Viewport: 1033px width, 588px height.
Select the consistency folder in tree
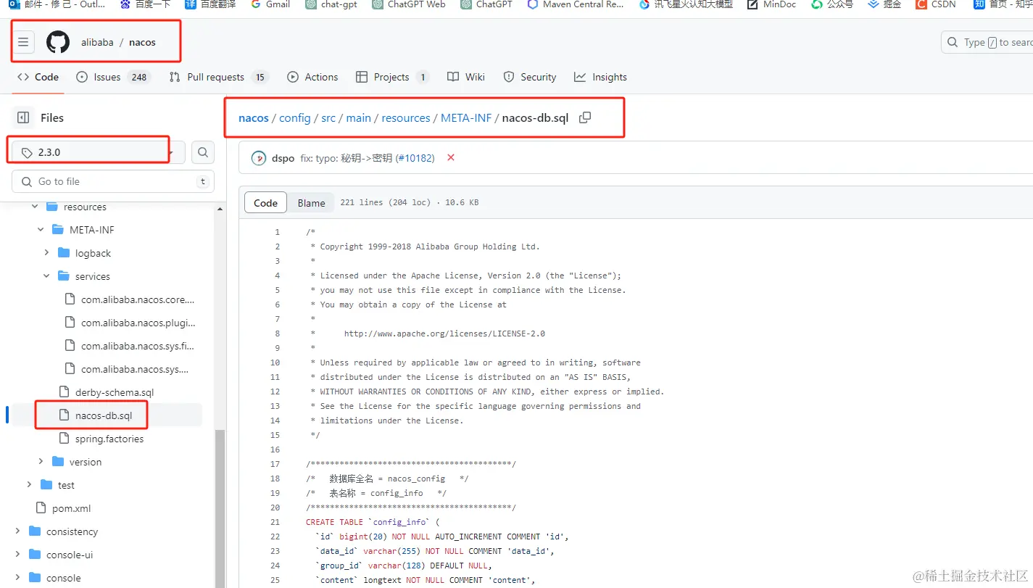pos(72,531)
